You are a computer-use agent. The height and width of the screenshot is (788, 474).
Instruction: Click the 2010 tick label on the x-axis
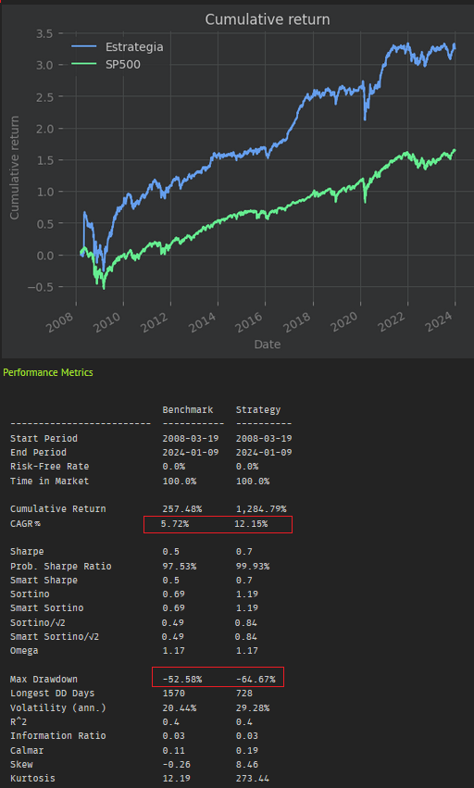point(108,322)
